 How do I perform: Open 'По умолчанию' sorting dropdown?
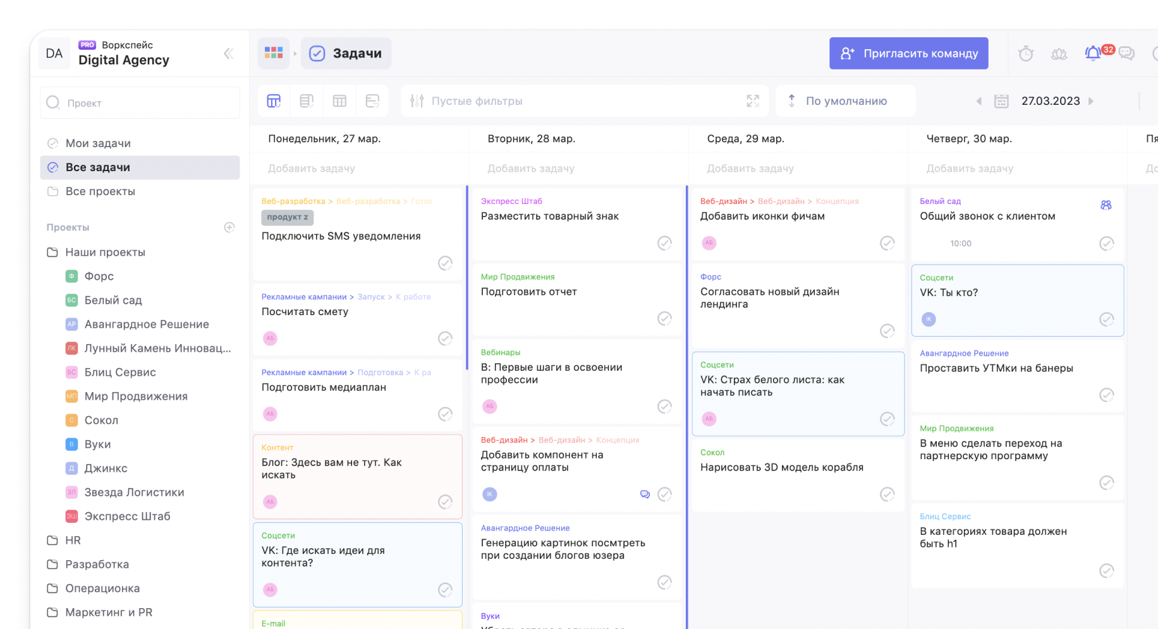846,101
